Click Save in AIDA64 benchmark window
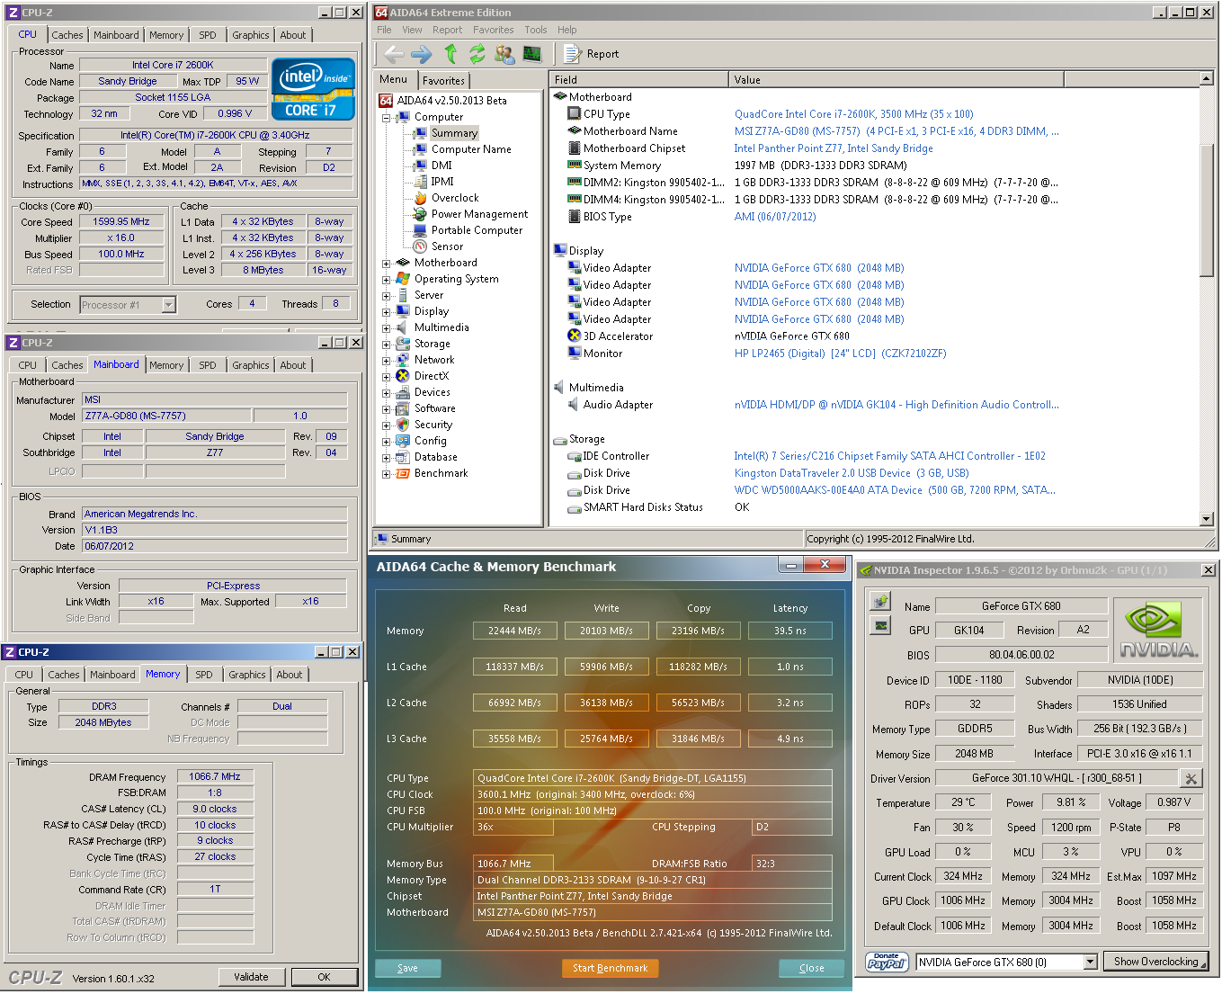The width and height of the screenshot is (1222, 994). [407, 968]
